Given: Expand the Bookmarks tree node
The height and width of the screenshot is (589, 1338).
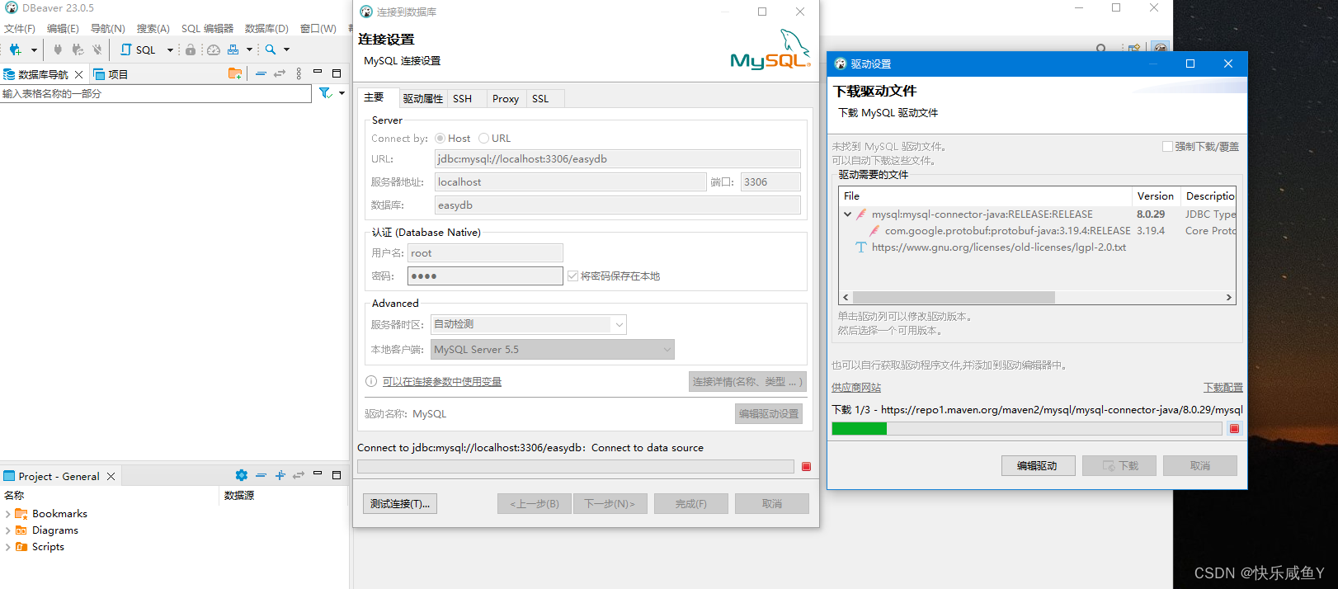Looking at the screenshot, I should pyautogui.click(x=7, y=514).
